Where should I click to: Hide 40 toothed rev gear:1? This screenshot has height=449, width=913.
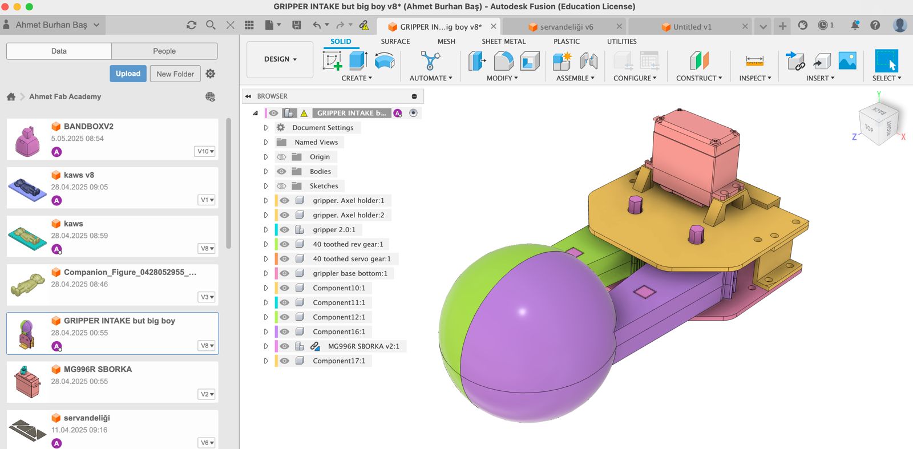(284, 244)
